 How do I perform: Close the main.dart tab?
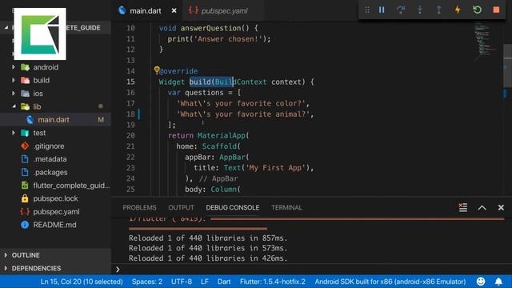[x=174, y=10]
